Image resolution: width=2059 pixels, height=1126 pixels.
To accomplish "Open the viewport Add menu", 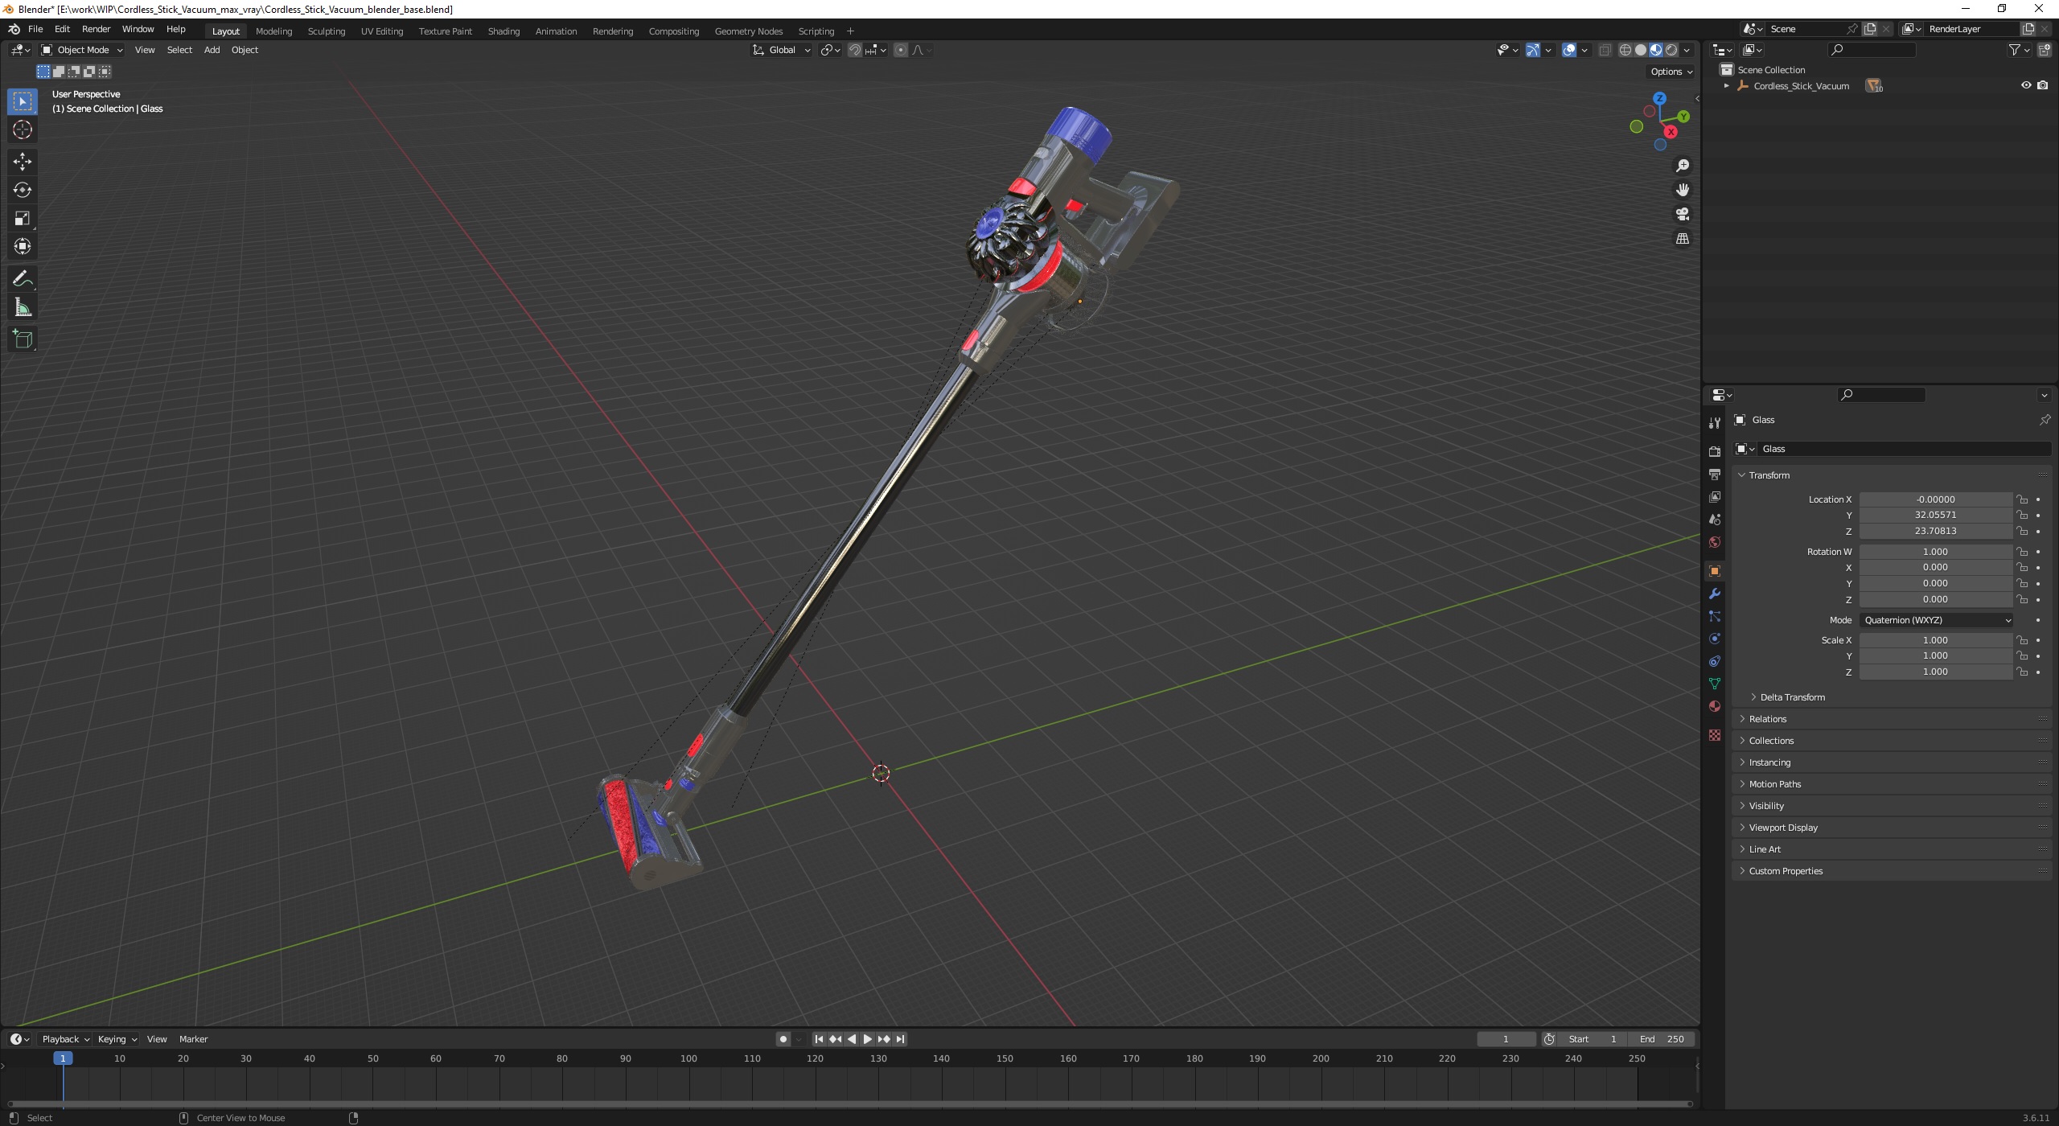I will tap(212, 50).
